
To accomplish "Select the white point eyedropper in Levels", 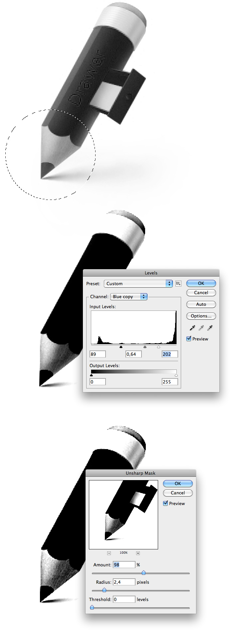I will pos(210,328).
